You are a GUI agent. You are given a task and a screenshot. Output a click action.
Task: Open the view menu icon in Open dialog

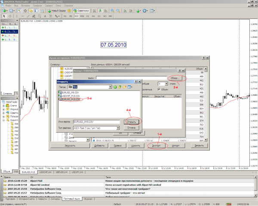[130, 87]
